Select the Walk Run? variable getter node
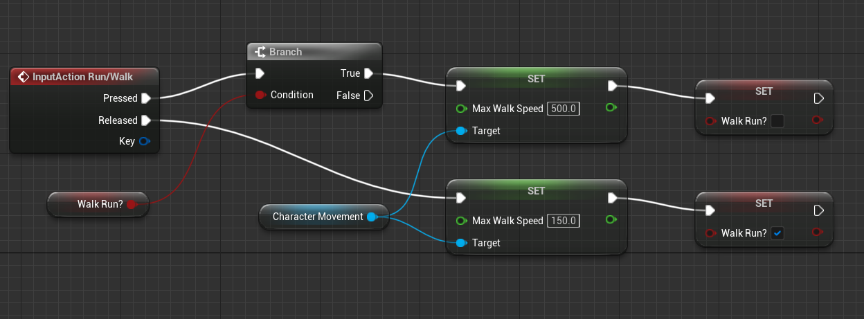The image size is (864, 319). pyautogui.click(x=98, y=204)
